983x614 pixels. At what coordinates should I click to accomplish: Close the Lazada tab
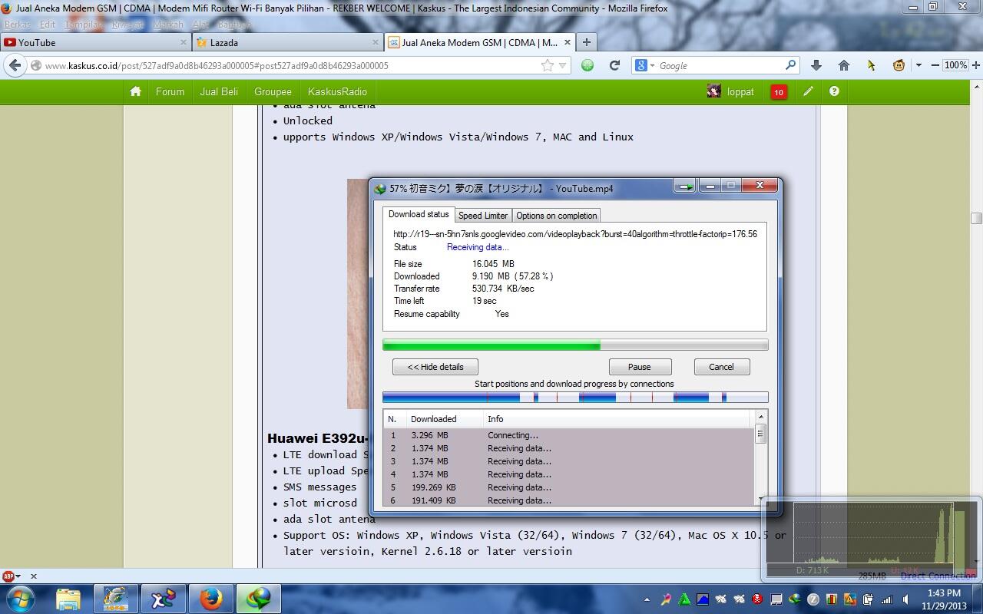click(x=376, y=42)
